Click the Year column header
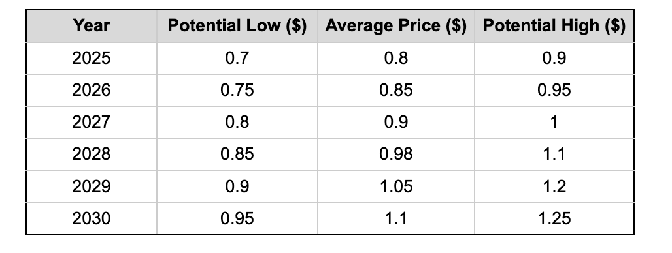The height and width of the screenshot is (253, 672). [92, 26]
